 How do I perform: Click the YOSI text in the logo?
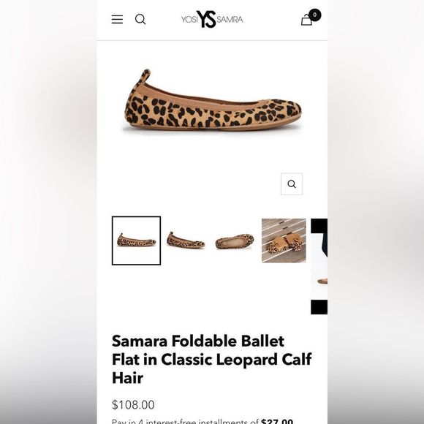tap(189, 20)
